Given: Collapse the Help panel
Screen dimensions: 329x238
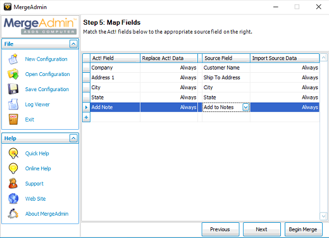Looking at the screenshot, I should coord(73,138).
